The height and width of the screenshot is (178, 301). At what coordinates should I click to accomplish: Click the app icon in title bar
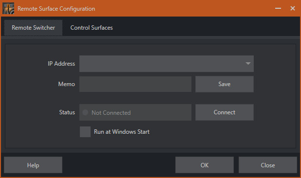(8, 8)
